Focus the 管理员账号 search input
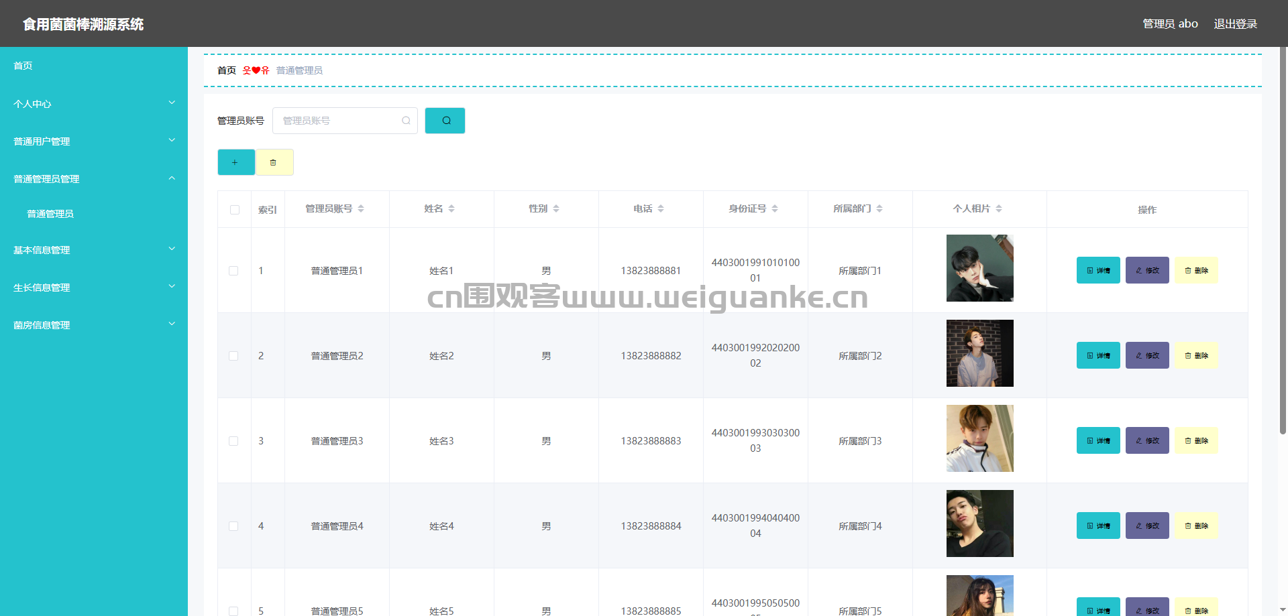Viewport: 1288px width, 616px height. pos(345,121)
